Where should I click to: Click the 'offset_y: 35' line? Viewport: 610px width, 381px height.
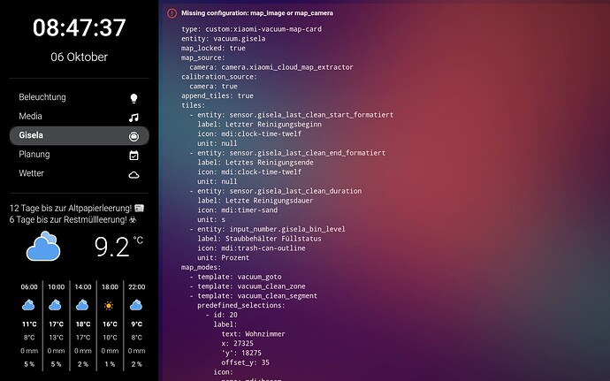246,362
